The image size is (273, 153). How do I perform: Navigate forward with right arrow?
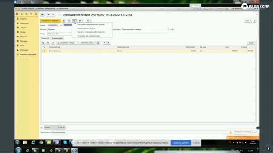53,15
